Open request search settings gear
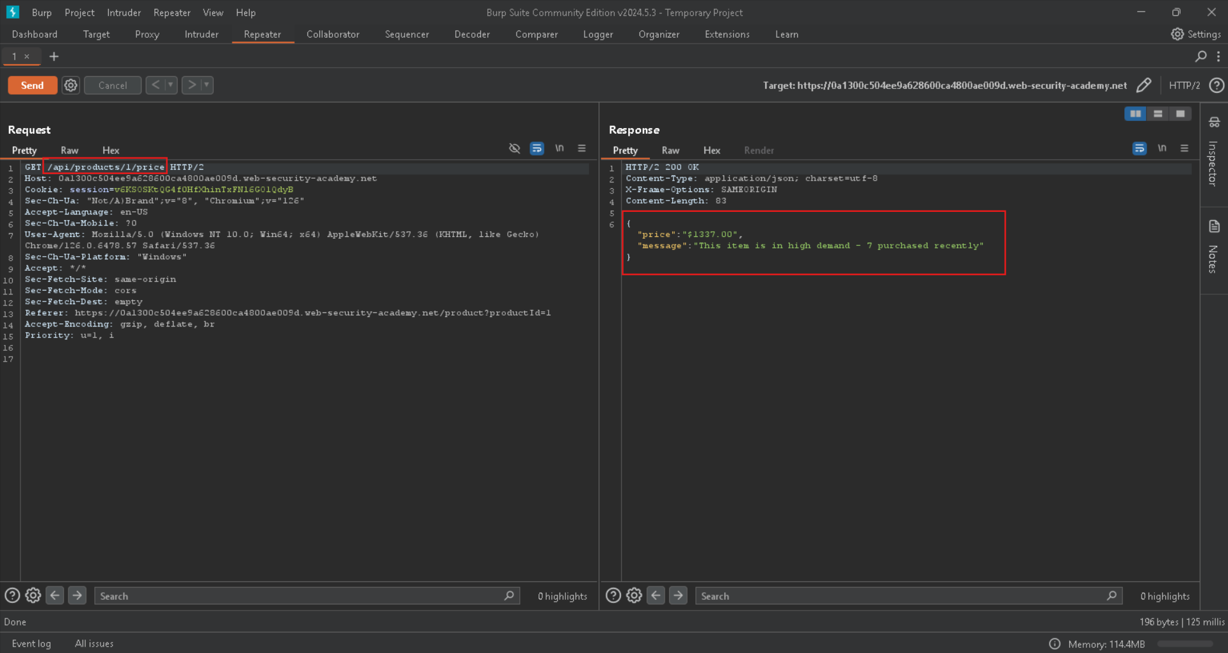The width and height of the screenshot is (1228, 653). (x=33, y=596)
